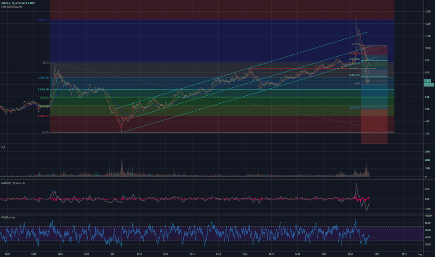Image resolution: width=435 pixels, height=257 pixels.
Task: Click the 12.00 price axis value
Action: pyautogui.click(x=428, y=24)
